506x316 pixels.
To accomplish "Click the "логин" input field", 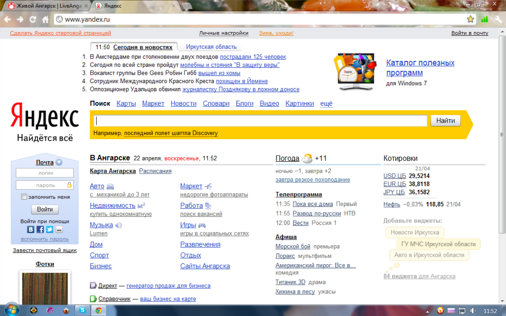I will (x=45, y=173).
